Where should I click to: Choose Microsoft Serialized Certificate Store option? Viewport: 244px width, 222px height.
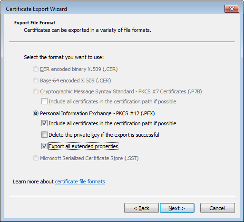(x=36, y=158)
